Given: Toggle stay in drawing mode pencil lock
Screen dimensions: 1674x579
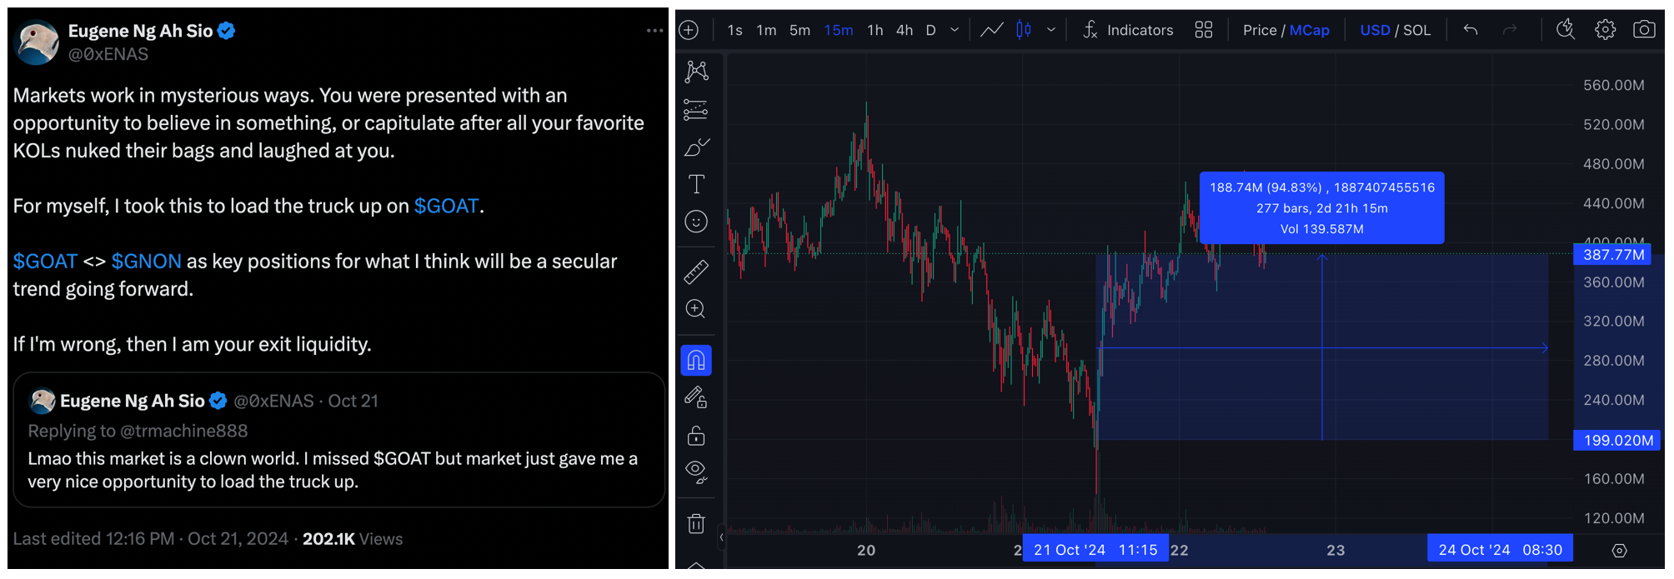Looking at the screenshot, I should 696,397.
